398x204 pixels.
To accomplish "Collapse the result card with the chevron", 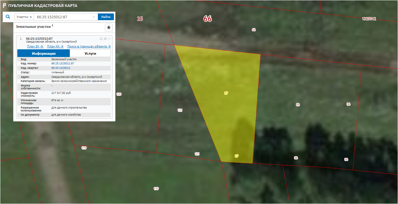I will [109, 38].
